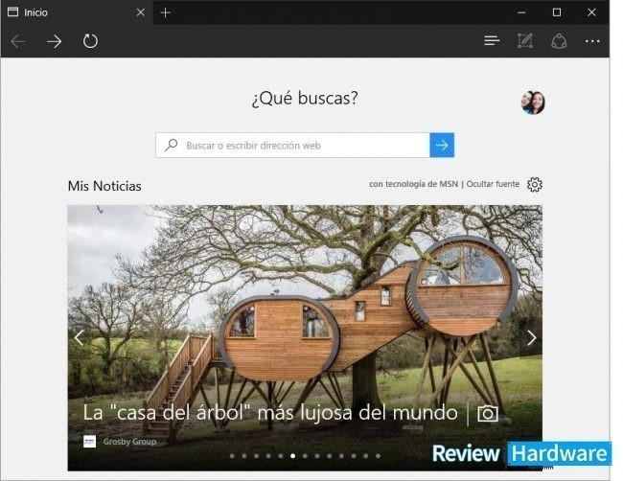
Task: Open news settings with the gear icon
Action: click(535, 184)
